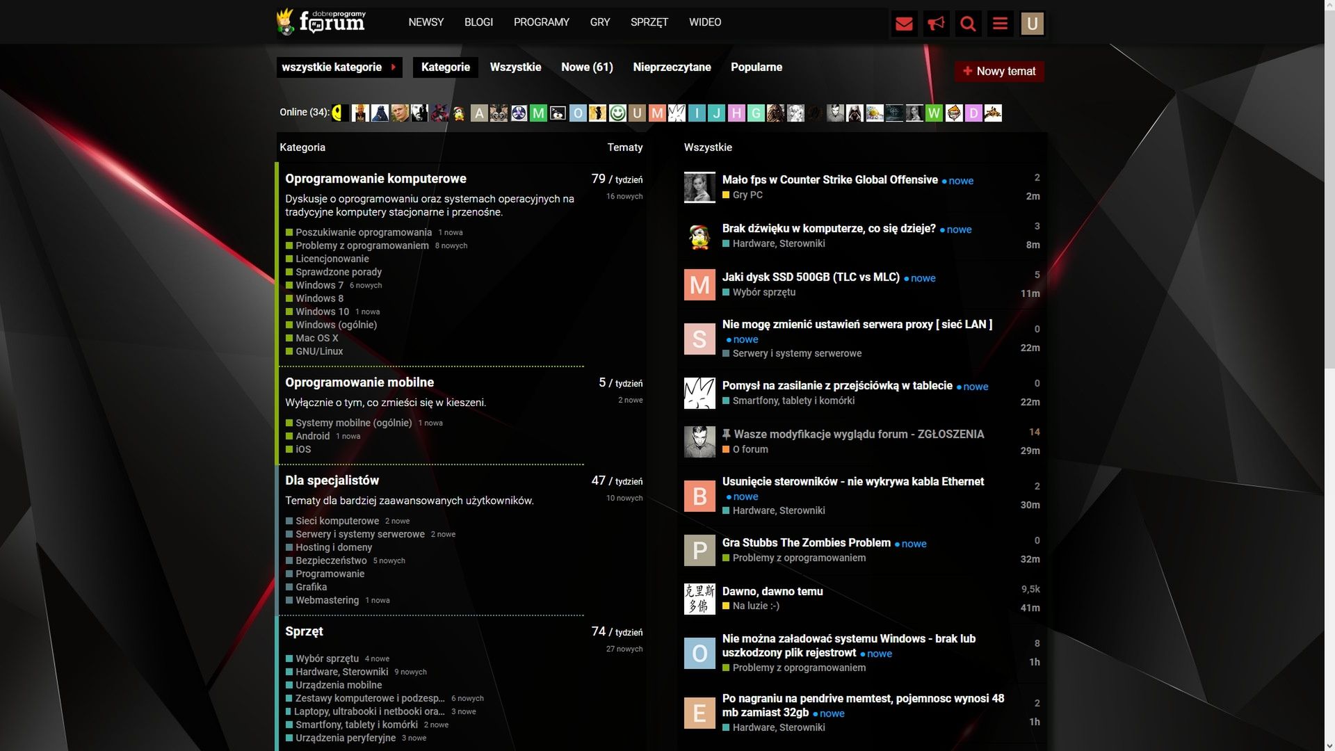Select the 'Nieprzeczytane' tab
1335x751 pixels.
pyautogui.click(x=672, y=67)
